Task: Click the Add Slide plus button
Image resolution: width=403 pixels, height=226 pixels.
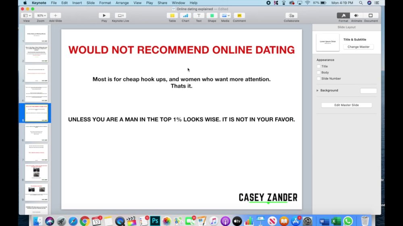Action: point(55,16)
